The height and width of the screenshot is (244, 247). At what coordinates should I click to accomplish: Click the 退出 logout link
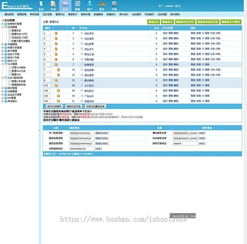pyautogui.click(x=178, y=6)
